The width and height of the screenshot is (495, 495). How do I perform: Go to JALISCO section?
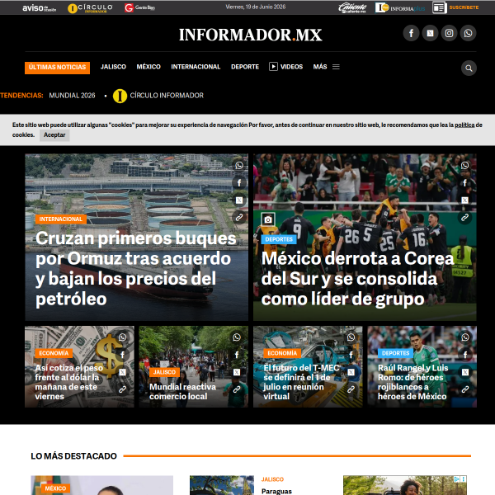[113, 67]
